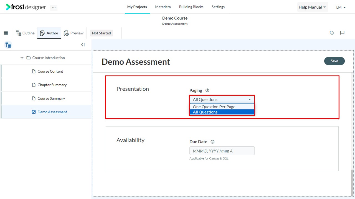Select Course Content in the tree
The width and height of the screenshot is (355, 199).
50,71
